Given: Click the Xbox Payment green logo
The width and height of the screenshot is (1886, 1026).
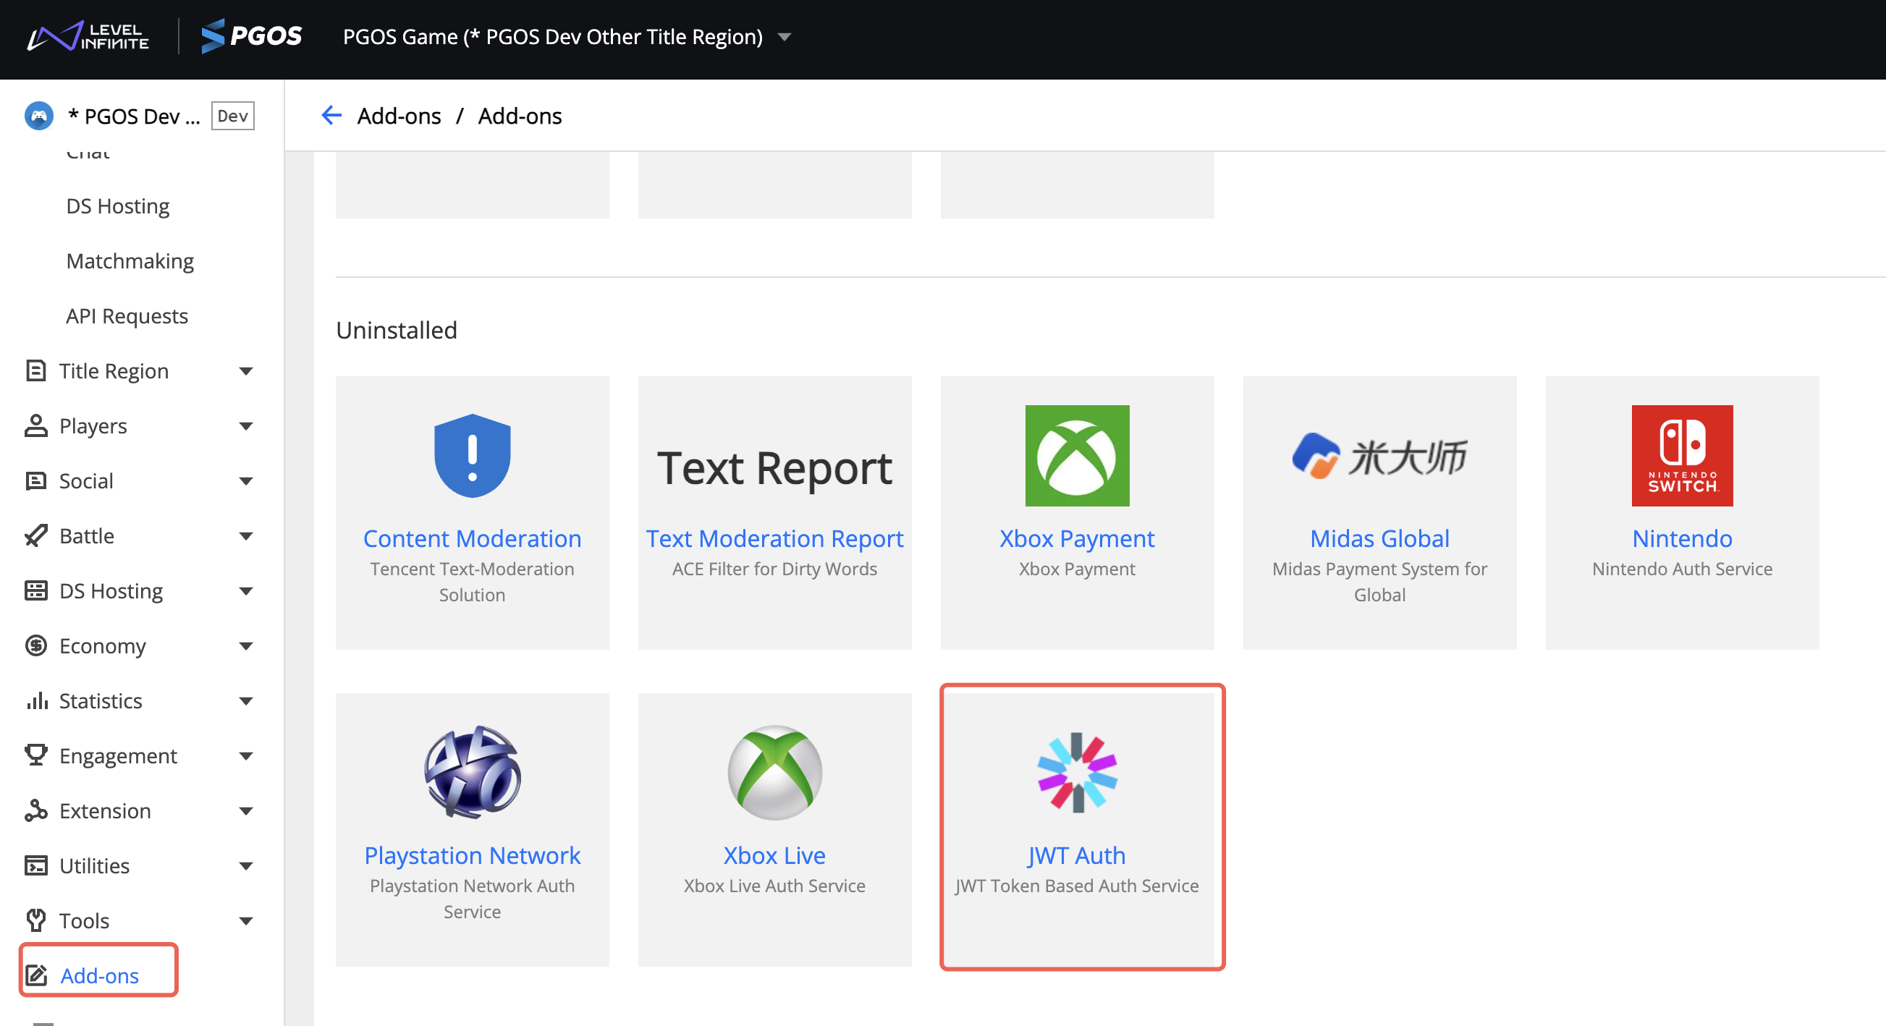Looking at the screenshot, I should point(1076,456).
